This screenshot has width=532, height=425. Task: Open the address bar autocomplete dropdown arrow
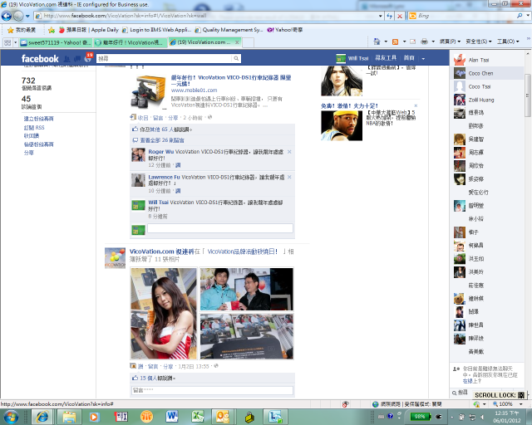[381, 16]
